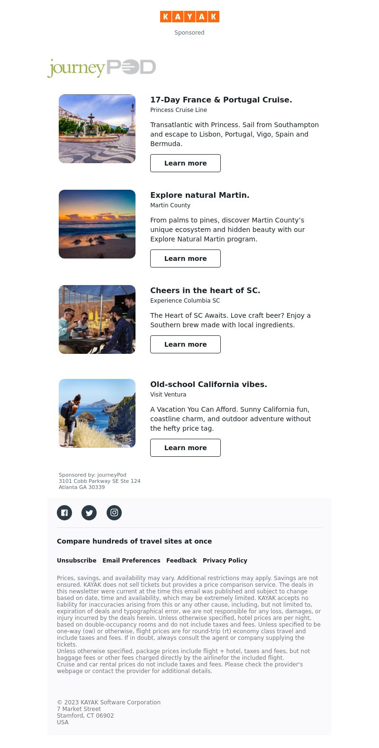Open the Lisbon fountain plaza thumbnail
This screenshot has height=748, width=379.
[x=97, y=129]
